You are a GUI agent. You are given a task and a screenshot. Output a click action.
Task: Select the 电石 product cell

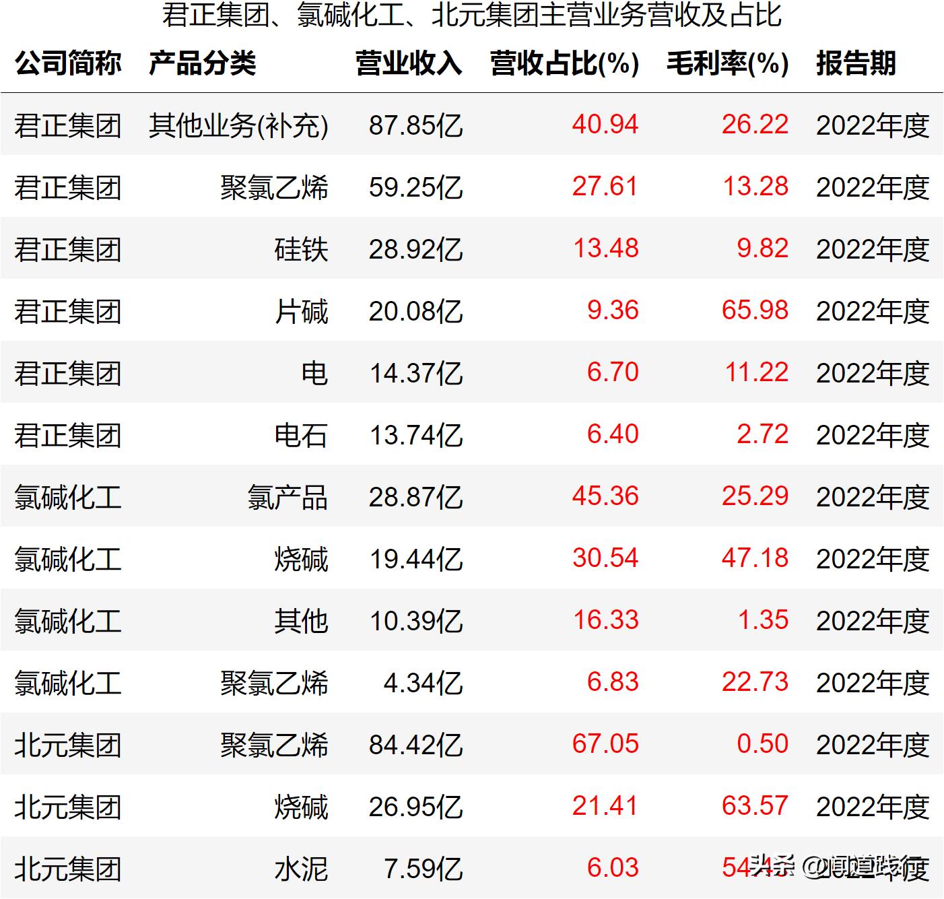coord(302,435)
